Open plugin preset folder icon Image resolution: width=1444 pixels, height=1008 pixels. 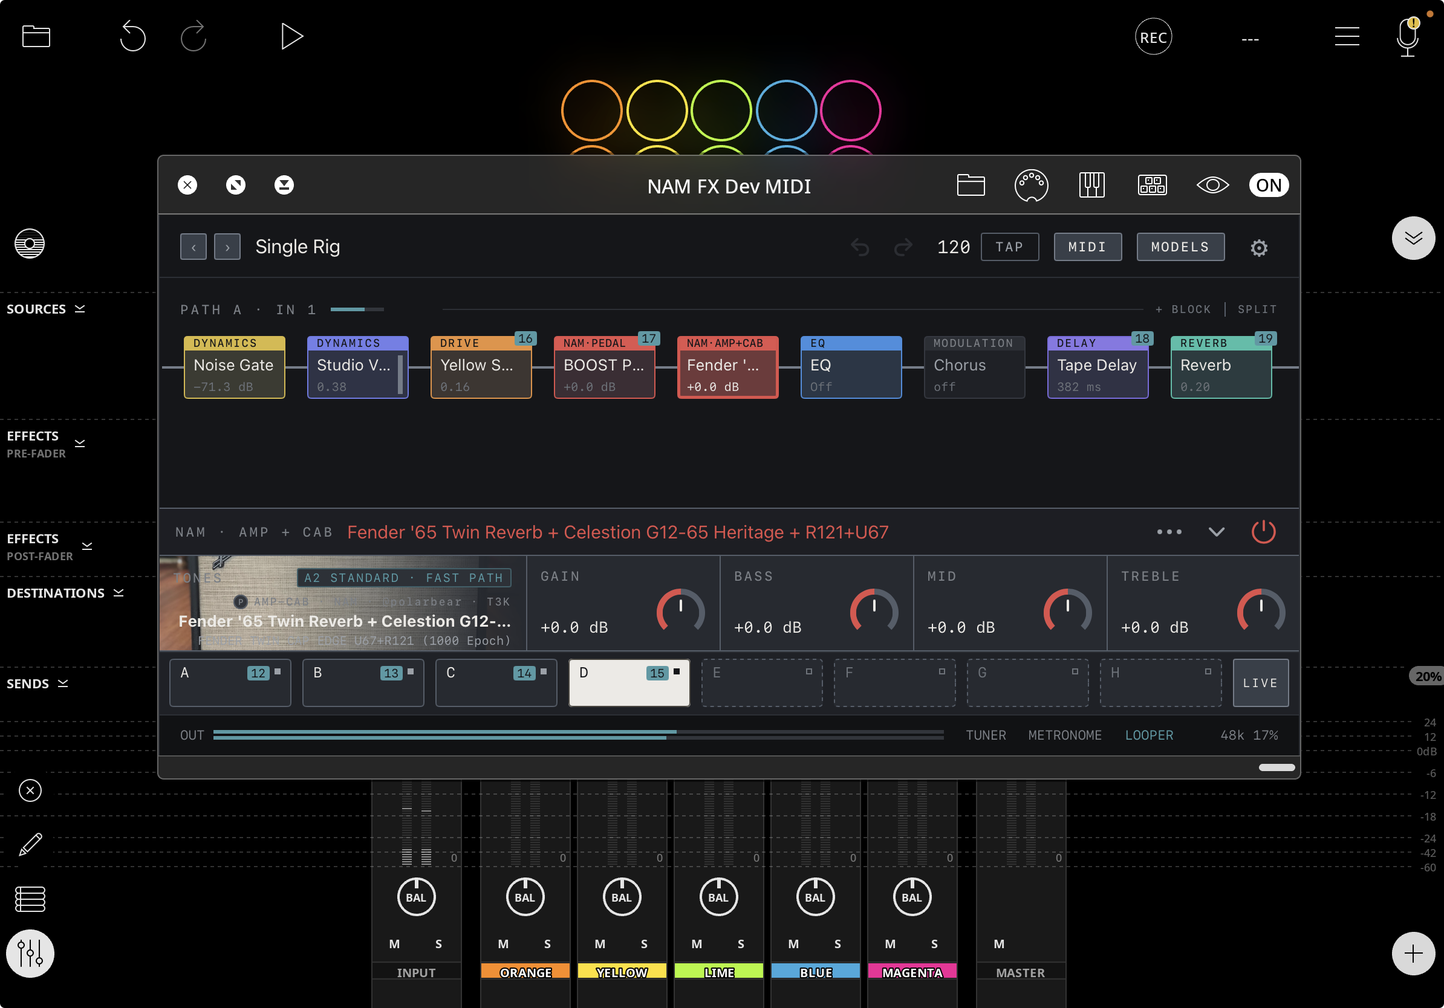(x=971, y=186)
